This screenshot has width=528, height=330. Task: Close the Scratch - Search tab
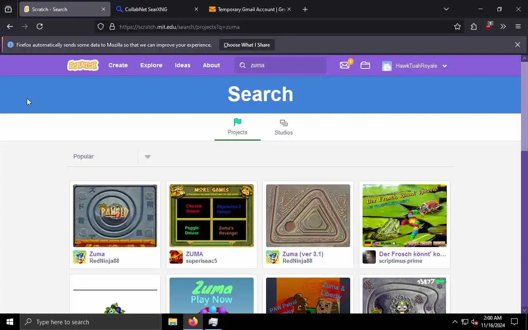(103, 9)
